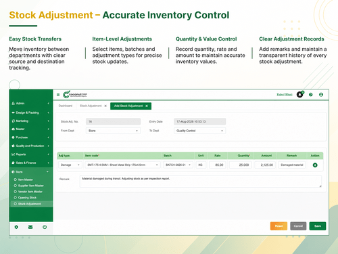Click the Master icon in the sidebar

[13, 129]
